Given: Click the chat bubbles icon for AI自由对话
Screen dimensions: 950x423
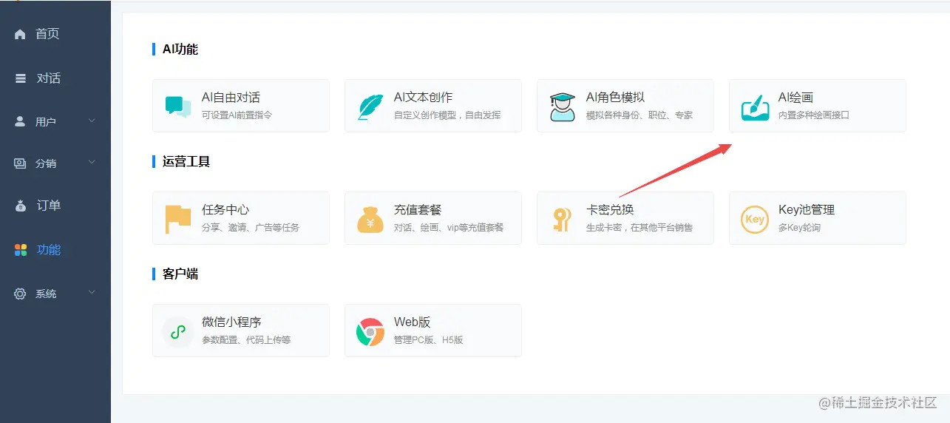Looking at the screenshot, I should pos(177,106).
